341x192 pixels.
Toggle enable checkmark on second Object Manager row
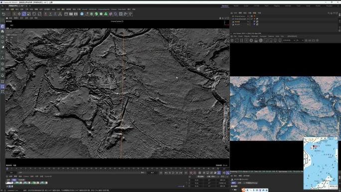point(252,19)
